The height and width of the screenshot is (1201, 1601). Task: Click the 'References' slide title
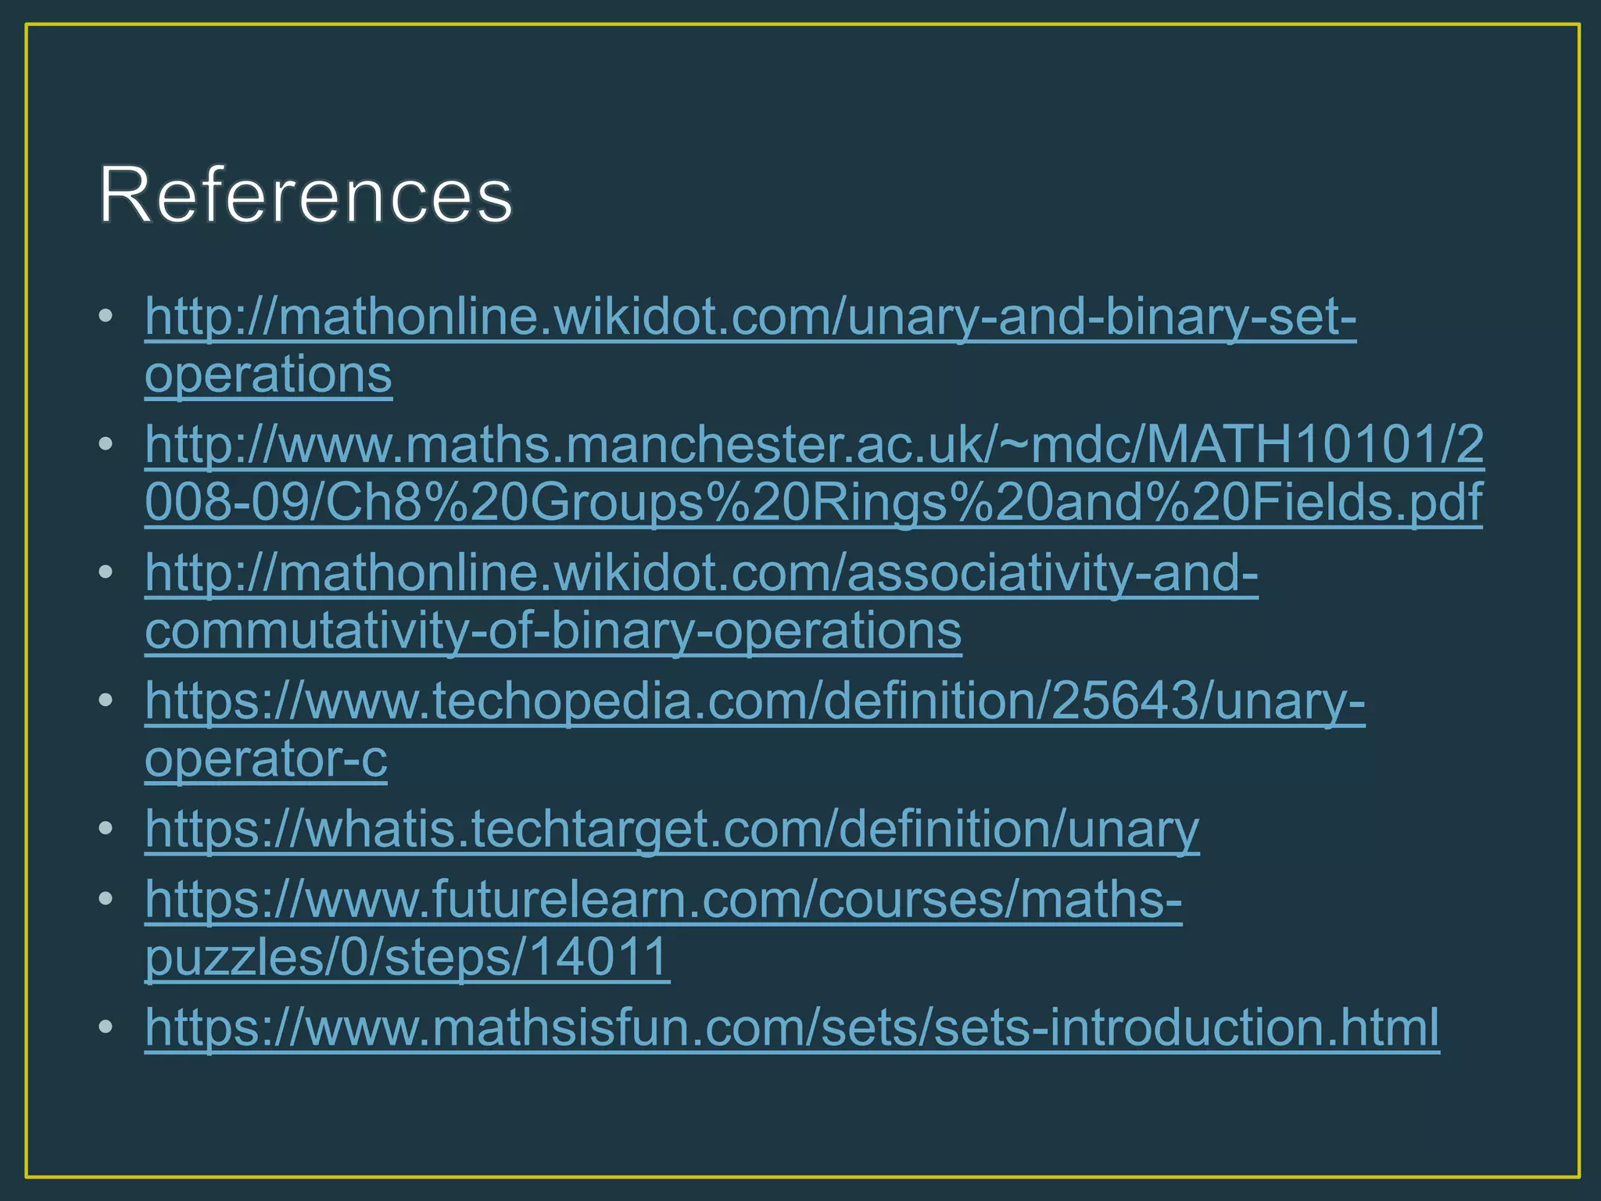(306, 195)
